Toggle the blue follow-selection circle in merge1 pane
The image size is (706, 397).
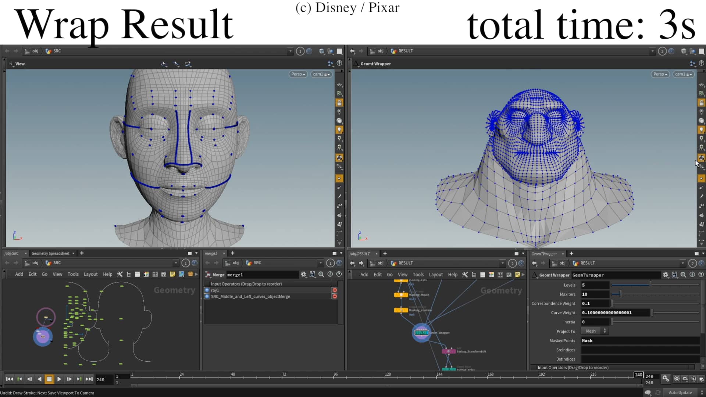click(x=339, y=263)
